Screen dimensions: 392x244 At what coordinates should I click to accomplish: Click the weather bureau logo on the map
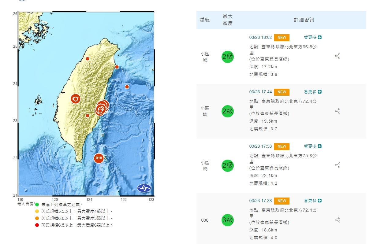click(144, 188)
